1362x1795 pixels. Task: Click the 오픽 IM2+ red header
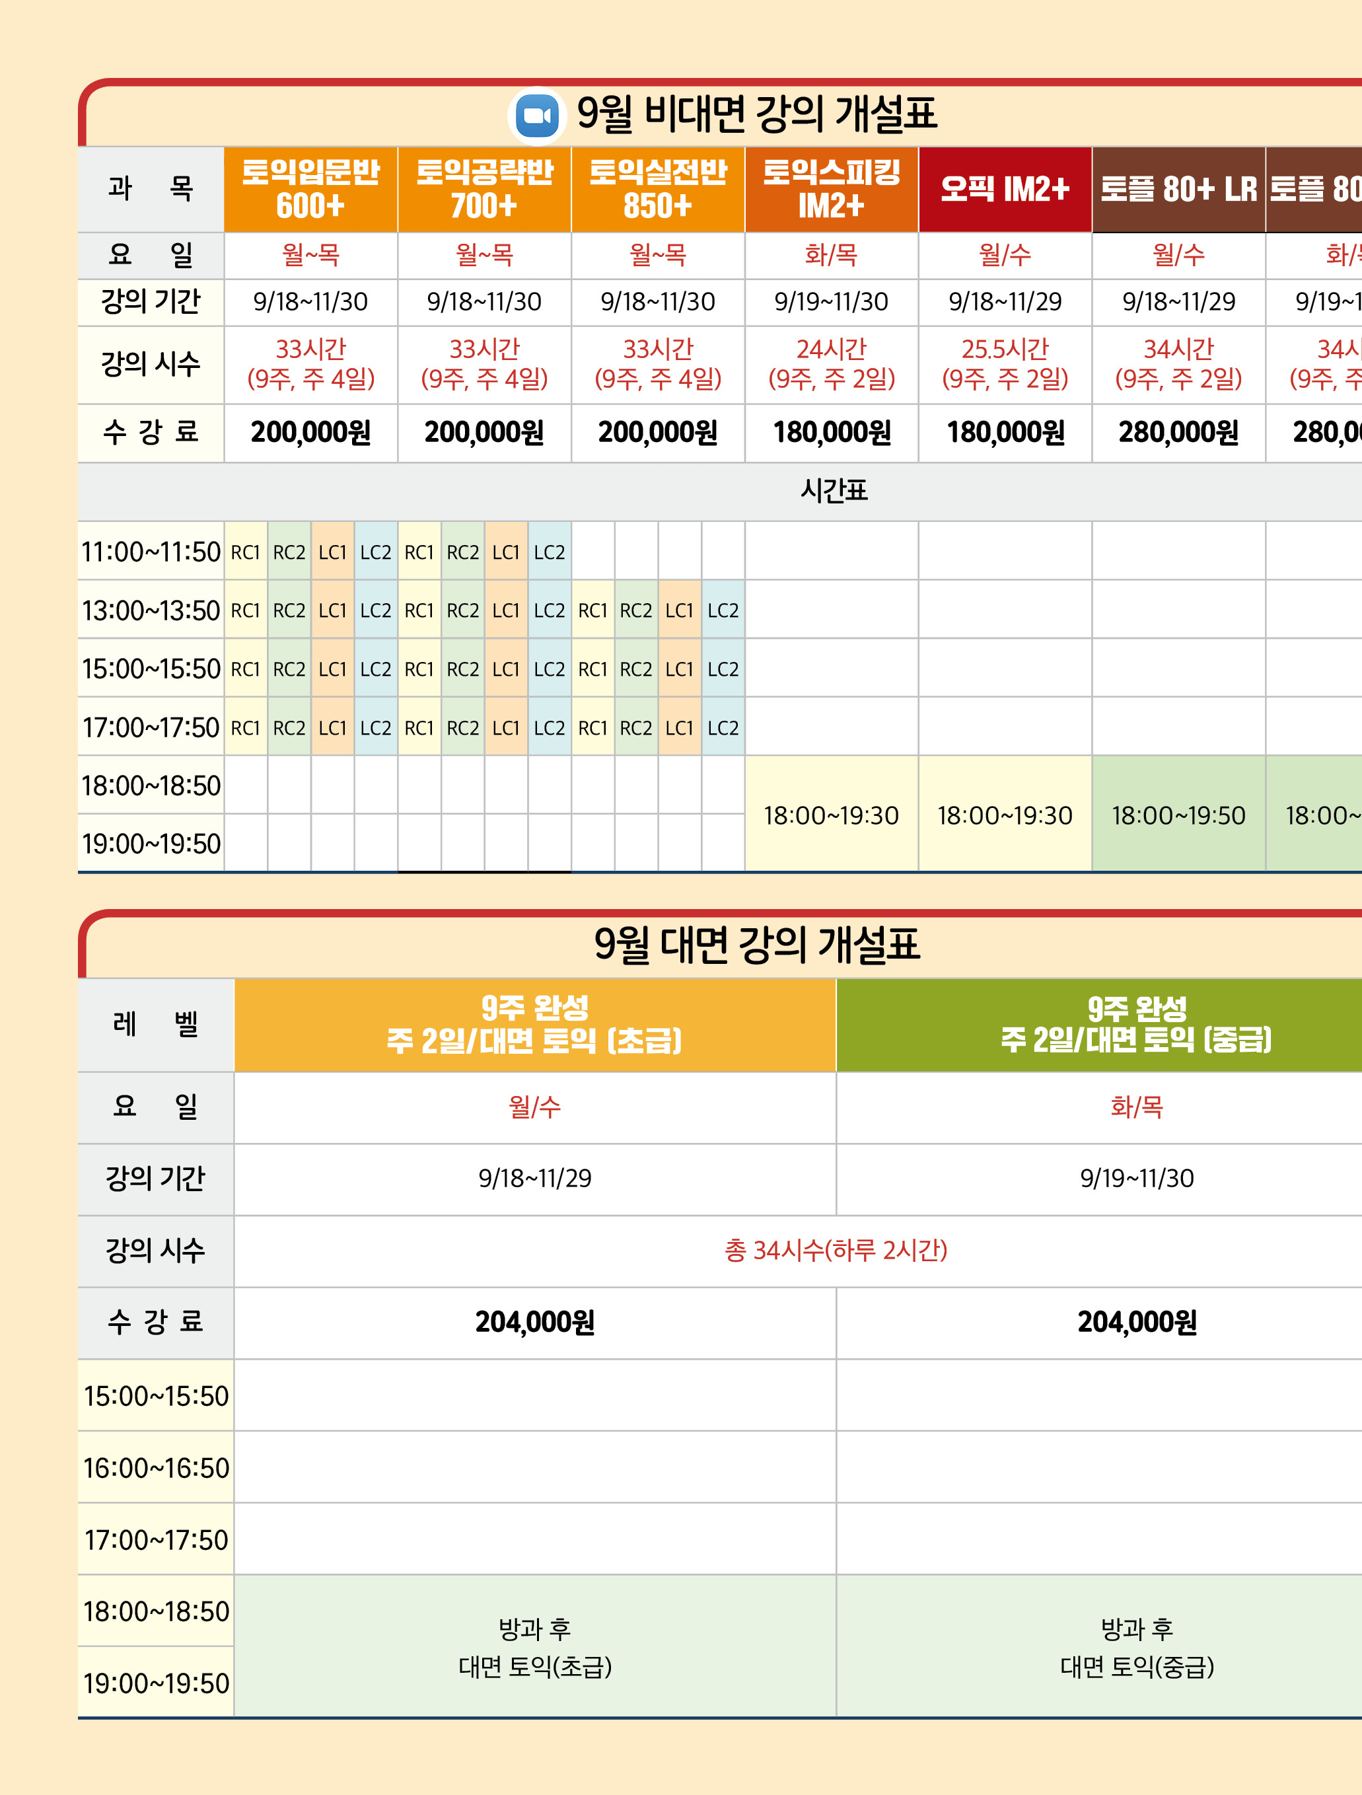pos(1005,189)
